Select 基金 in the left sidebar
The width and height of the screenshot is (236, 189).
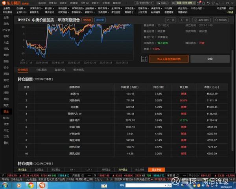point(6,112)
